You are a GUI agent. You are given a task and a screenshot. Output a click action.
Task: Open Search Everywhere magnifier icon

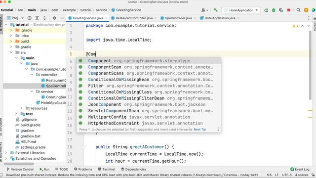coord(298,10)
